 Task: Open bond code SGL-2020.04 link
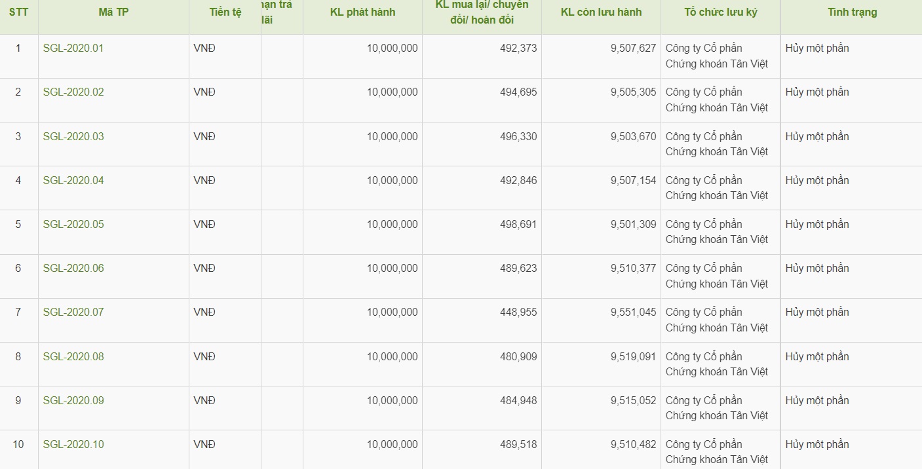73,180
